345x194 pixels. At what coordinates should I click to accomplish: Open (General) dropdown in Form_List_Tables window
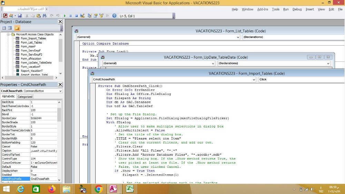click(x=238, y=37)
